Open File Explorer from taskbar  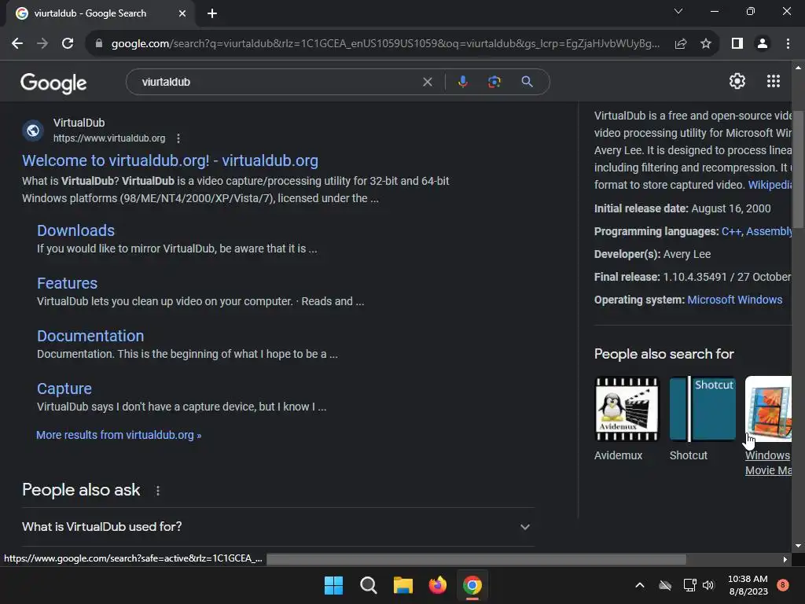point(403,585)
